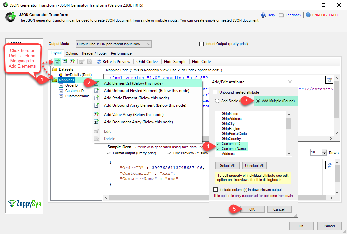This screenshot has width=347, height=234.
Task: Check the ShipPostalCode column checkbox
Action: point(218,134)
